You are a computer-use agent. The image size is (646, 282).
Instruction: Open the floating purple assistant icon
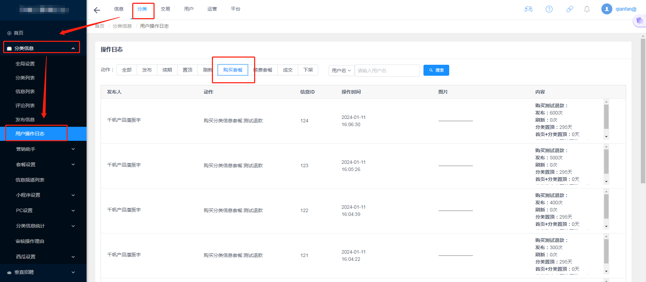(639, 21)
